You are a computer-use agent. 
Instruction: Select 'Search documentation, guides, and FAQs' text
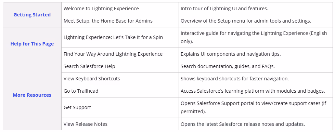tap(228, 66)
